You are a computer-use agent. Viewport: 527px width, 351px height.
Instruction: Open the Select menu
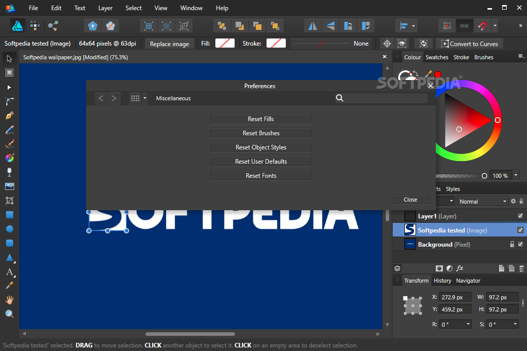click(133, 8)
